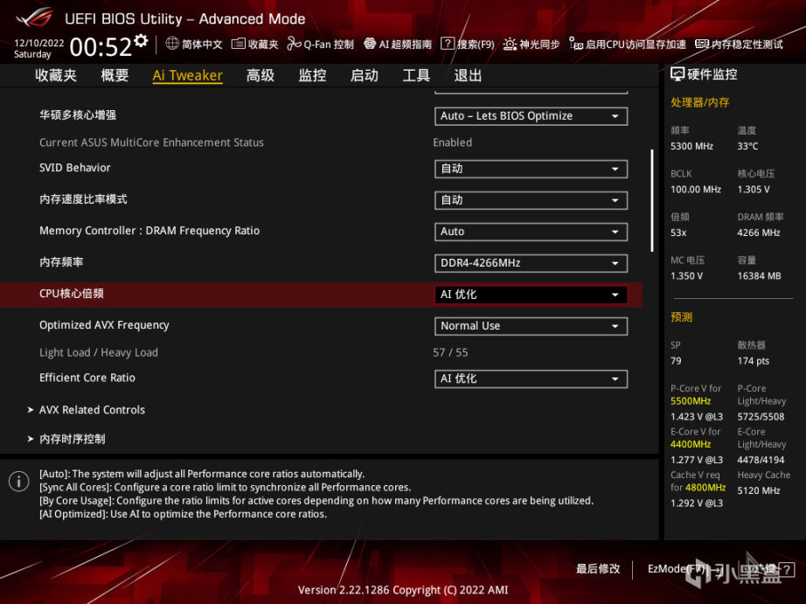Click the 4400MHz E-Core value
The image size is (806, 604).
(691, 444)
